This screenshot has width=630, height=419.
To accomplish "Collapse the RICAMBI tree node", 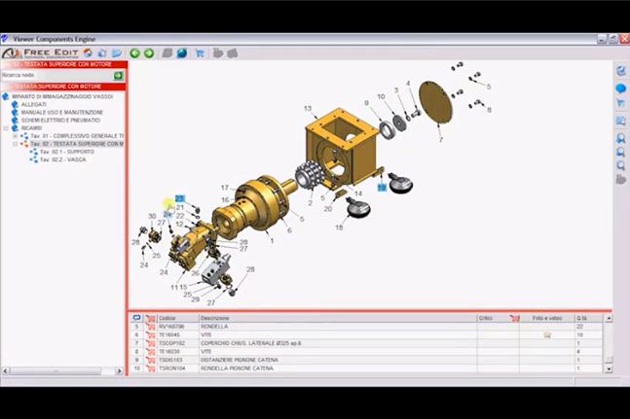I will coord(6,128).
